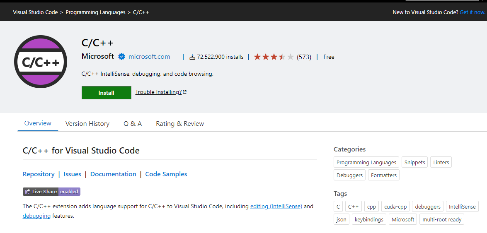Select the Linters category chip
487x233 pixels.
441,162
